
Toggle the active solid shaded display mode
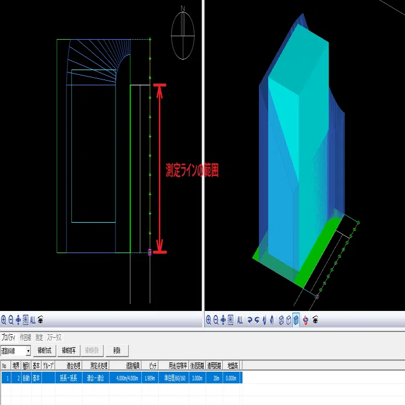(x=296, y=320)
